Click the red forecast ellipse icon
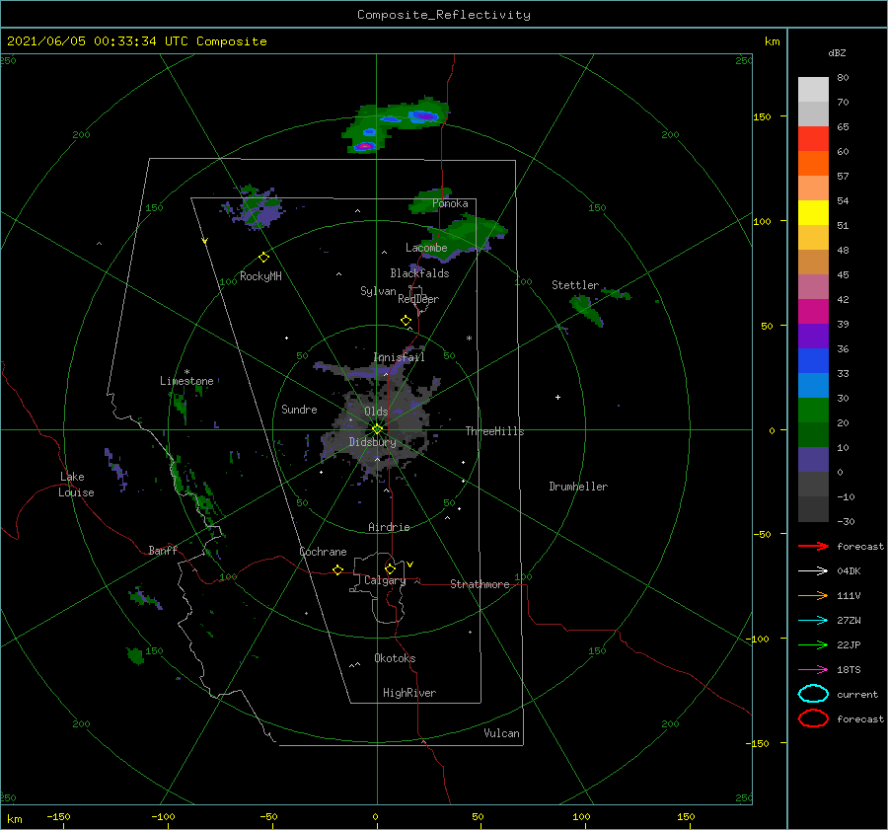This screenshot has height=830, width=888. point(813,718)
